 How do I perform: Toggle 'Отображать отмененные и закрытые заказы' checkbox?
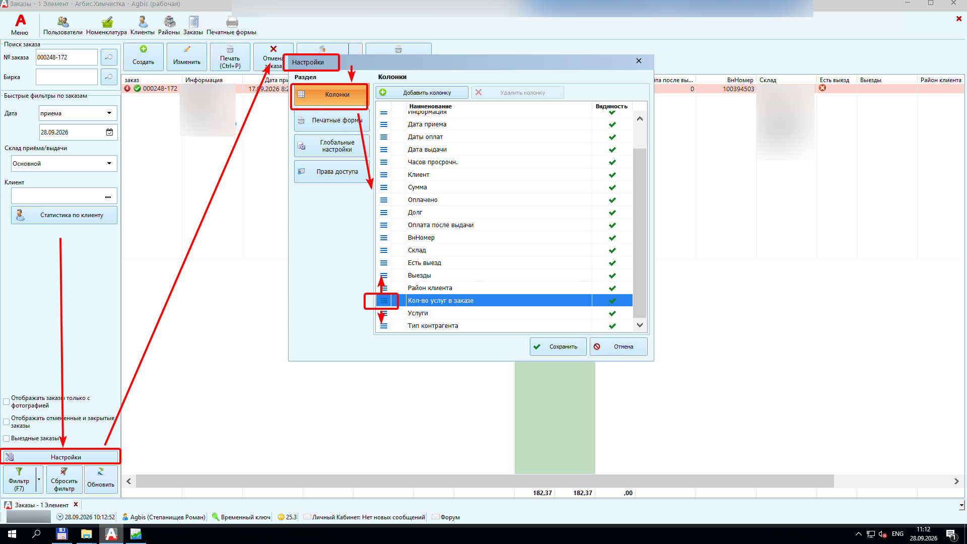7,422
